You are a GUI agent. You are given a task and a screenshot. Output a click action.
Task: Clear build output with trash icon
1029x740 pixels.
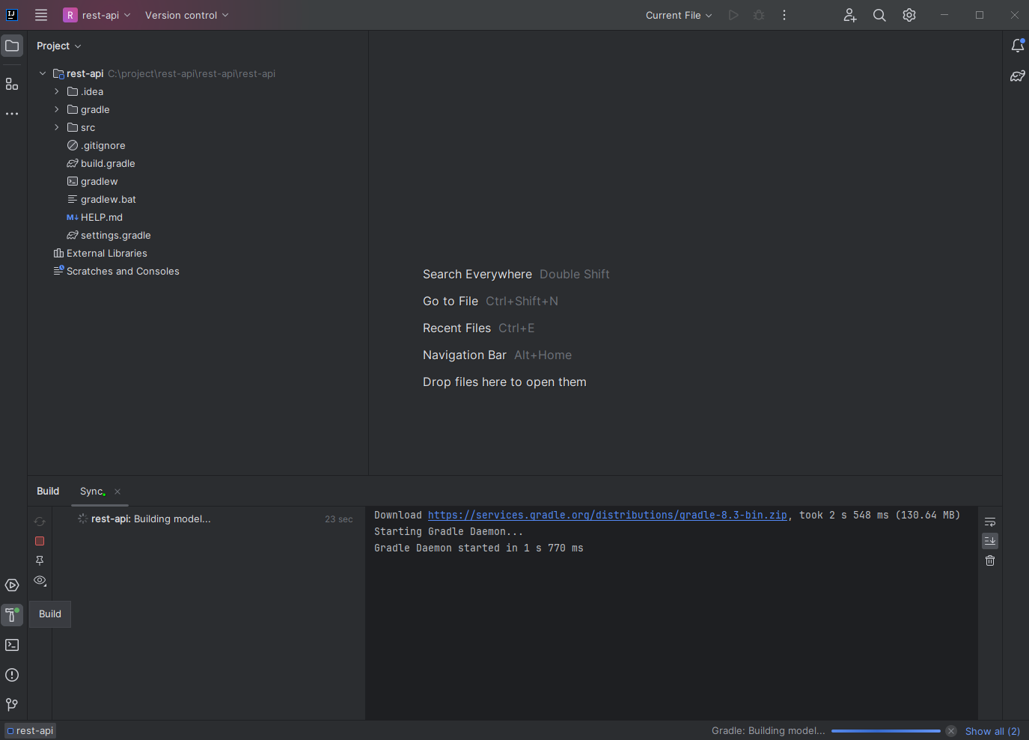990,560
